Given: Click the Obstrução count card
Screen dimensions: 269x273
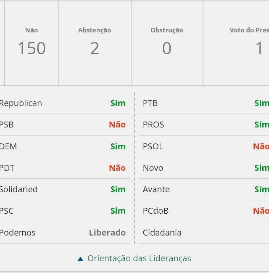Looking at the screenshot, I should click(x=167, y=43).
